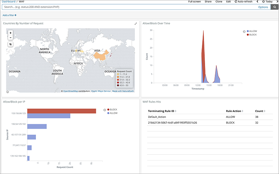
Task: Expand the Countries map panel to full size
Action: 136,24
